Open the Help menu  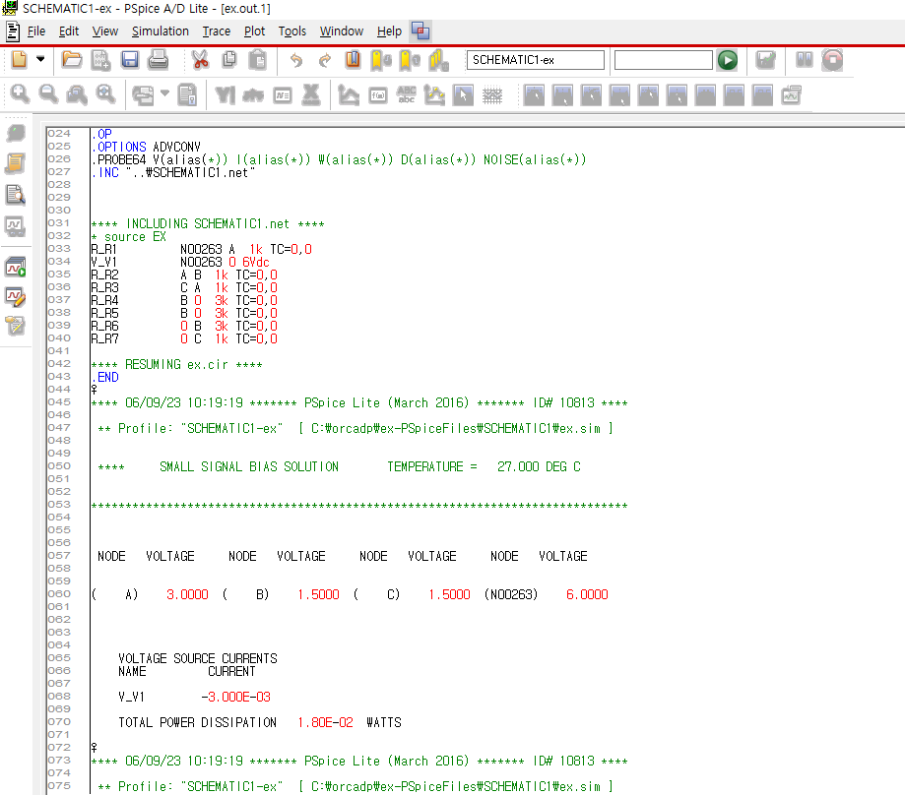pos(389,31)
